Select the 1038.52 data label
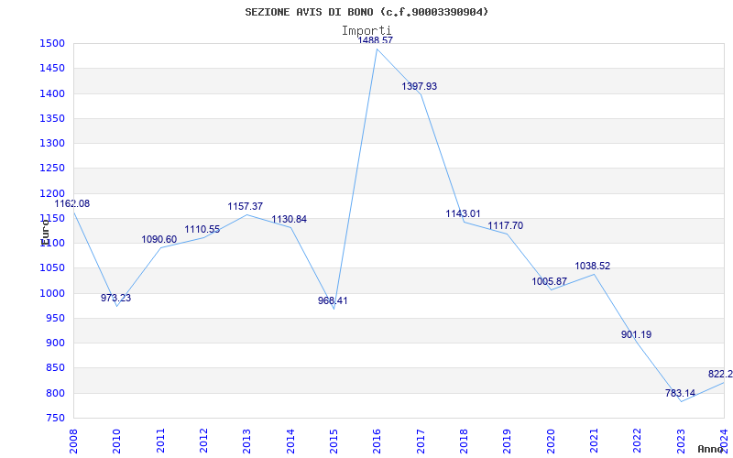Screen dimensions: 733x458 click(592, 266)
